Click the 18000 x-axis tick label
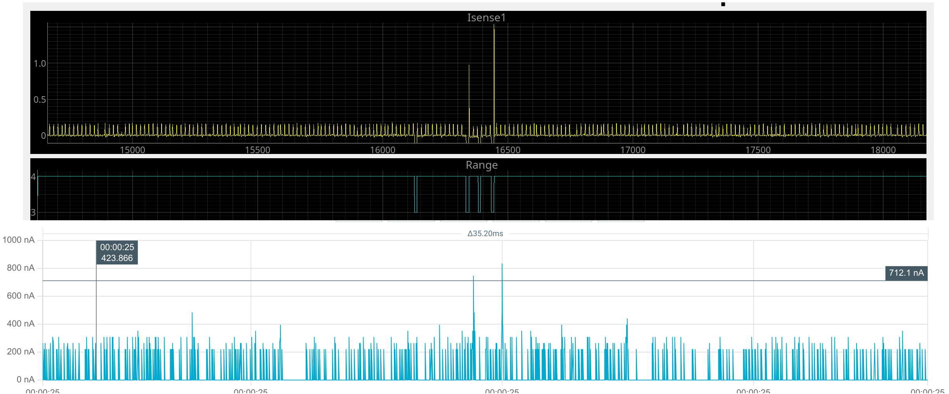The width and height of the screenshot is (949, 394). tap(883, 150)
